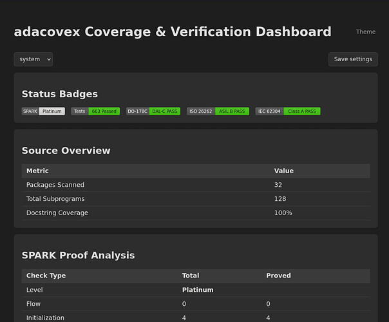This screenshot has width=389, height=322.
Task: Click the Initialization total value 4
Action: pyautogui.click(x=184, y=317)
